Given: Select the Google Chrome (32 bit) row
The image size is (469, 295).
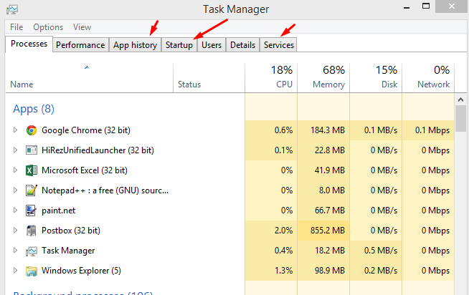Looking at the screenshot, I should point(229,130).
